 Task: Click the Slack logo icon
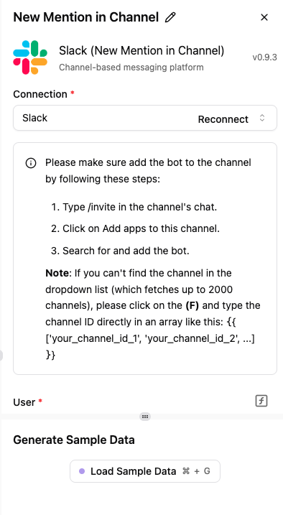[x=30, y=57]
